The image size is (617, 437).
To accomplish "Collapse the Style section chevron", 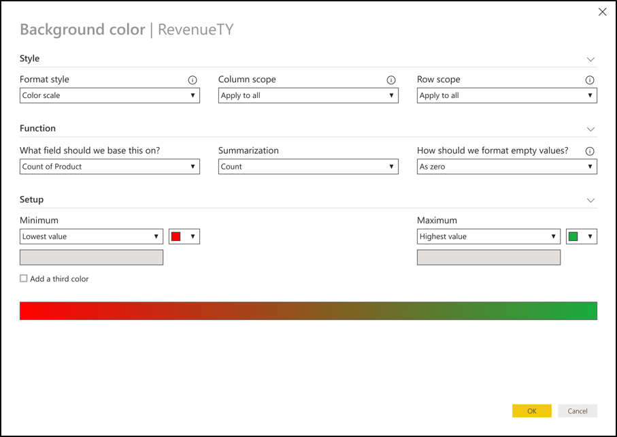I will pyautogui.click(x=590, y=59).
